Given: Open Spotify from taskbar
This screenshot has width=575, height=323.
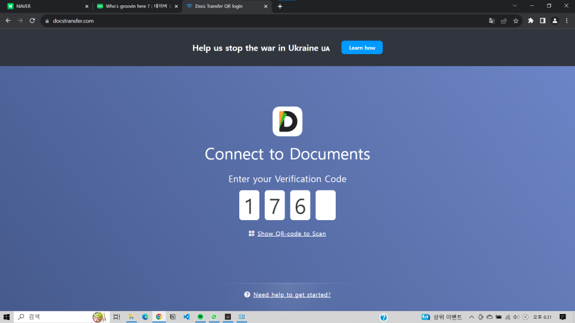Looking at the screenshot, I should [200, 317].
